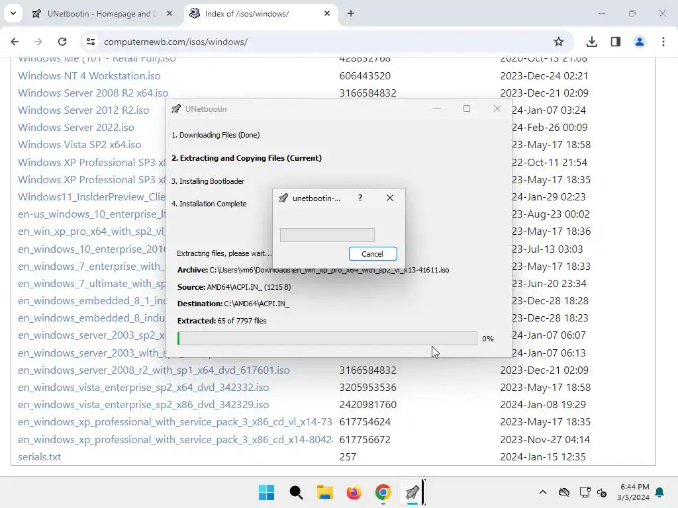Open File Explorer from taskbar
The image size is (678, 508).
pos(325,492)
